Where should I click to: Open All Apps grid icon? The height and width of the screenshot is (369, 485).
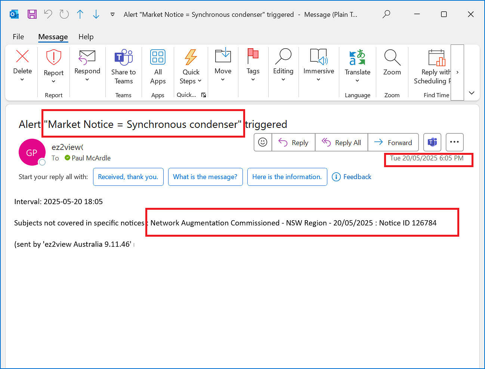(x=158, y=57)
